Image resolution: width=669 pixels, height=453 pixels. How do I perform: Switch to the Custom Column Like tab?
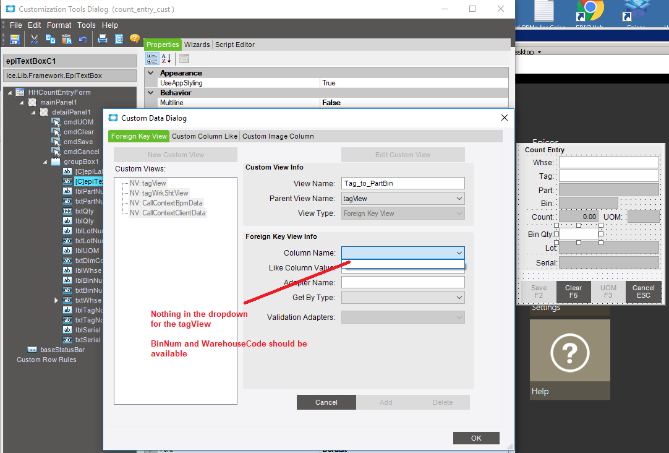pos(204,136)
